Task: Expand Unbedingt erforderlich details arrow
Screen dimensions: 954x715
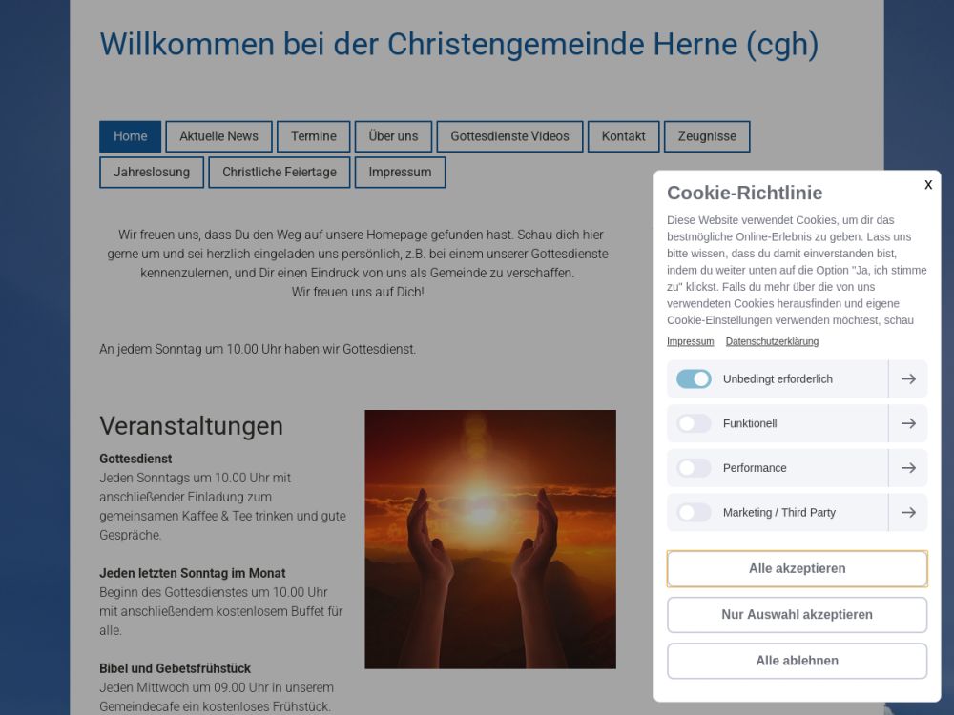Action: 908,379
